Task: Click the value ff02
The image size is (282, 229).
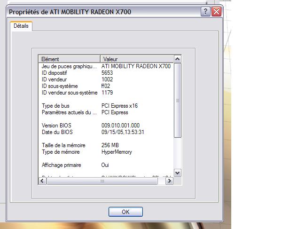Action: pyautogui.click(x=106, y=86)
